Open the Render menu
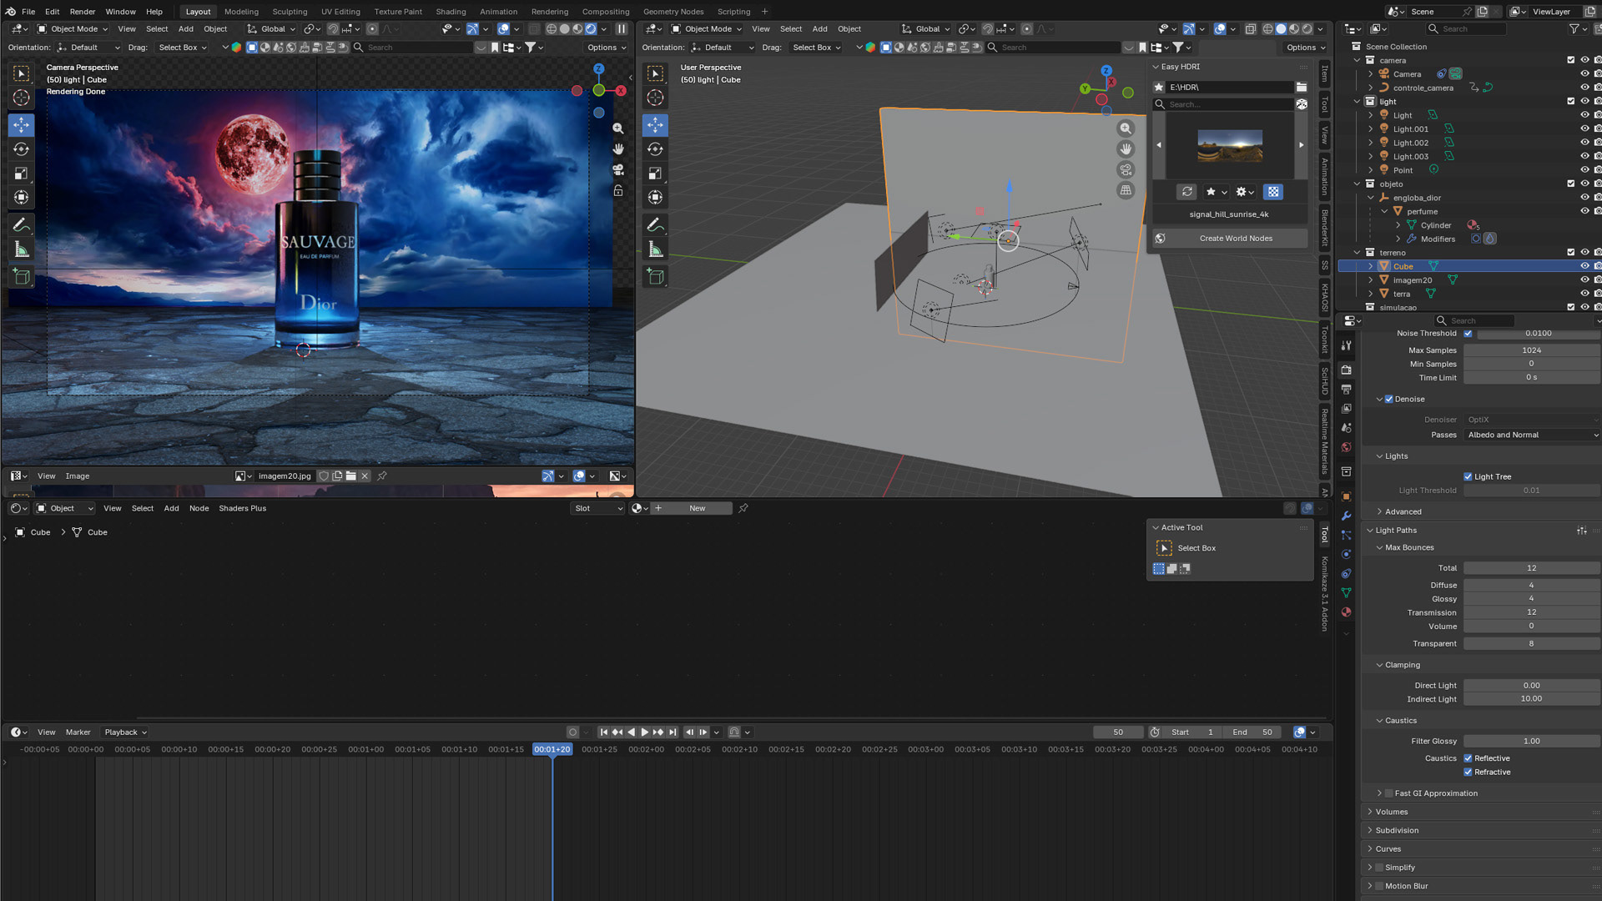Screen dimensions: 1602x901 pyautogui.click(x=82, y=12)
